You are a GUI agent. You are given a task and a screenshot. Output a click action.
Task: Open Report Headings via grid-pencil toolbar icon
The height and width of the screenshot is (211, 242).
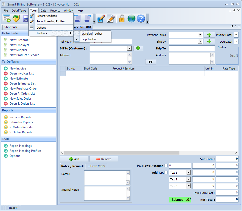(101, 19)
